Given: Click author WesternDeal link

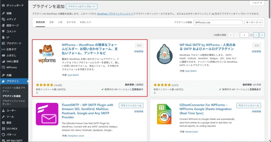Looking at the screenshot, I should [192, 132].
